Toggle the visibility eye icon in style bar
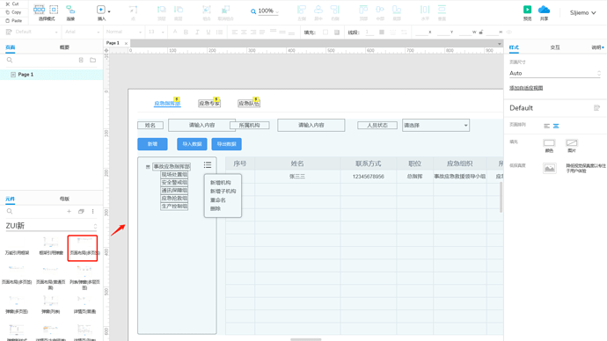This screenshot has width=607, height=341. point(509,33)
